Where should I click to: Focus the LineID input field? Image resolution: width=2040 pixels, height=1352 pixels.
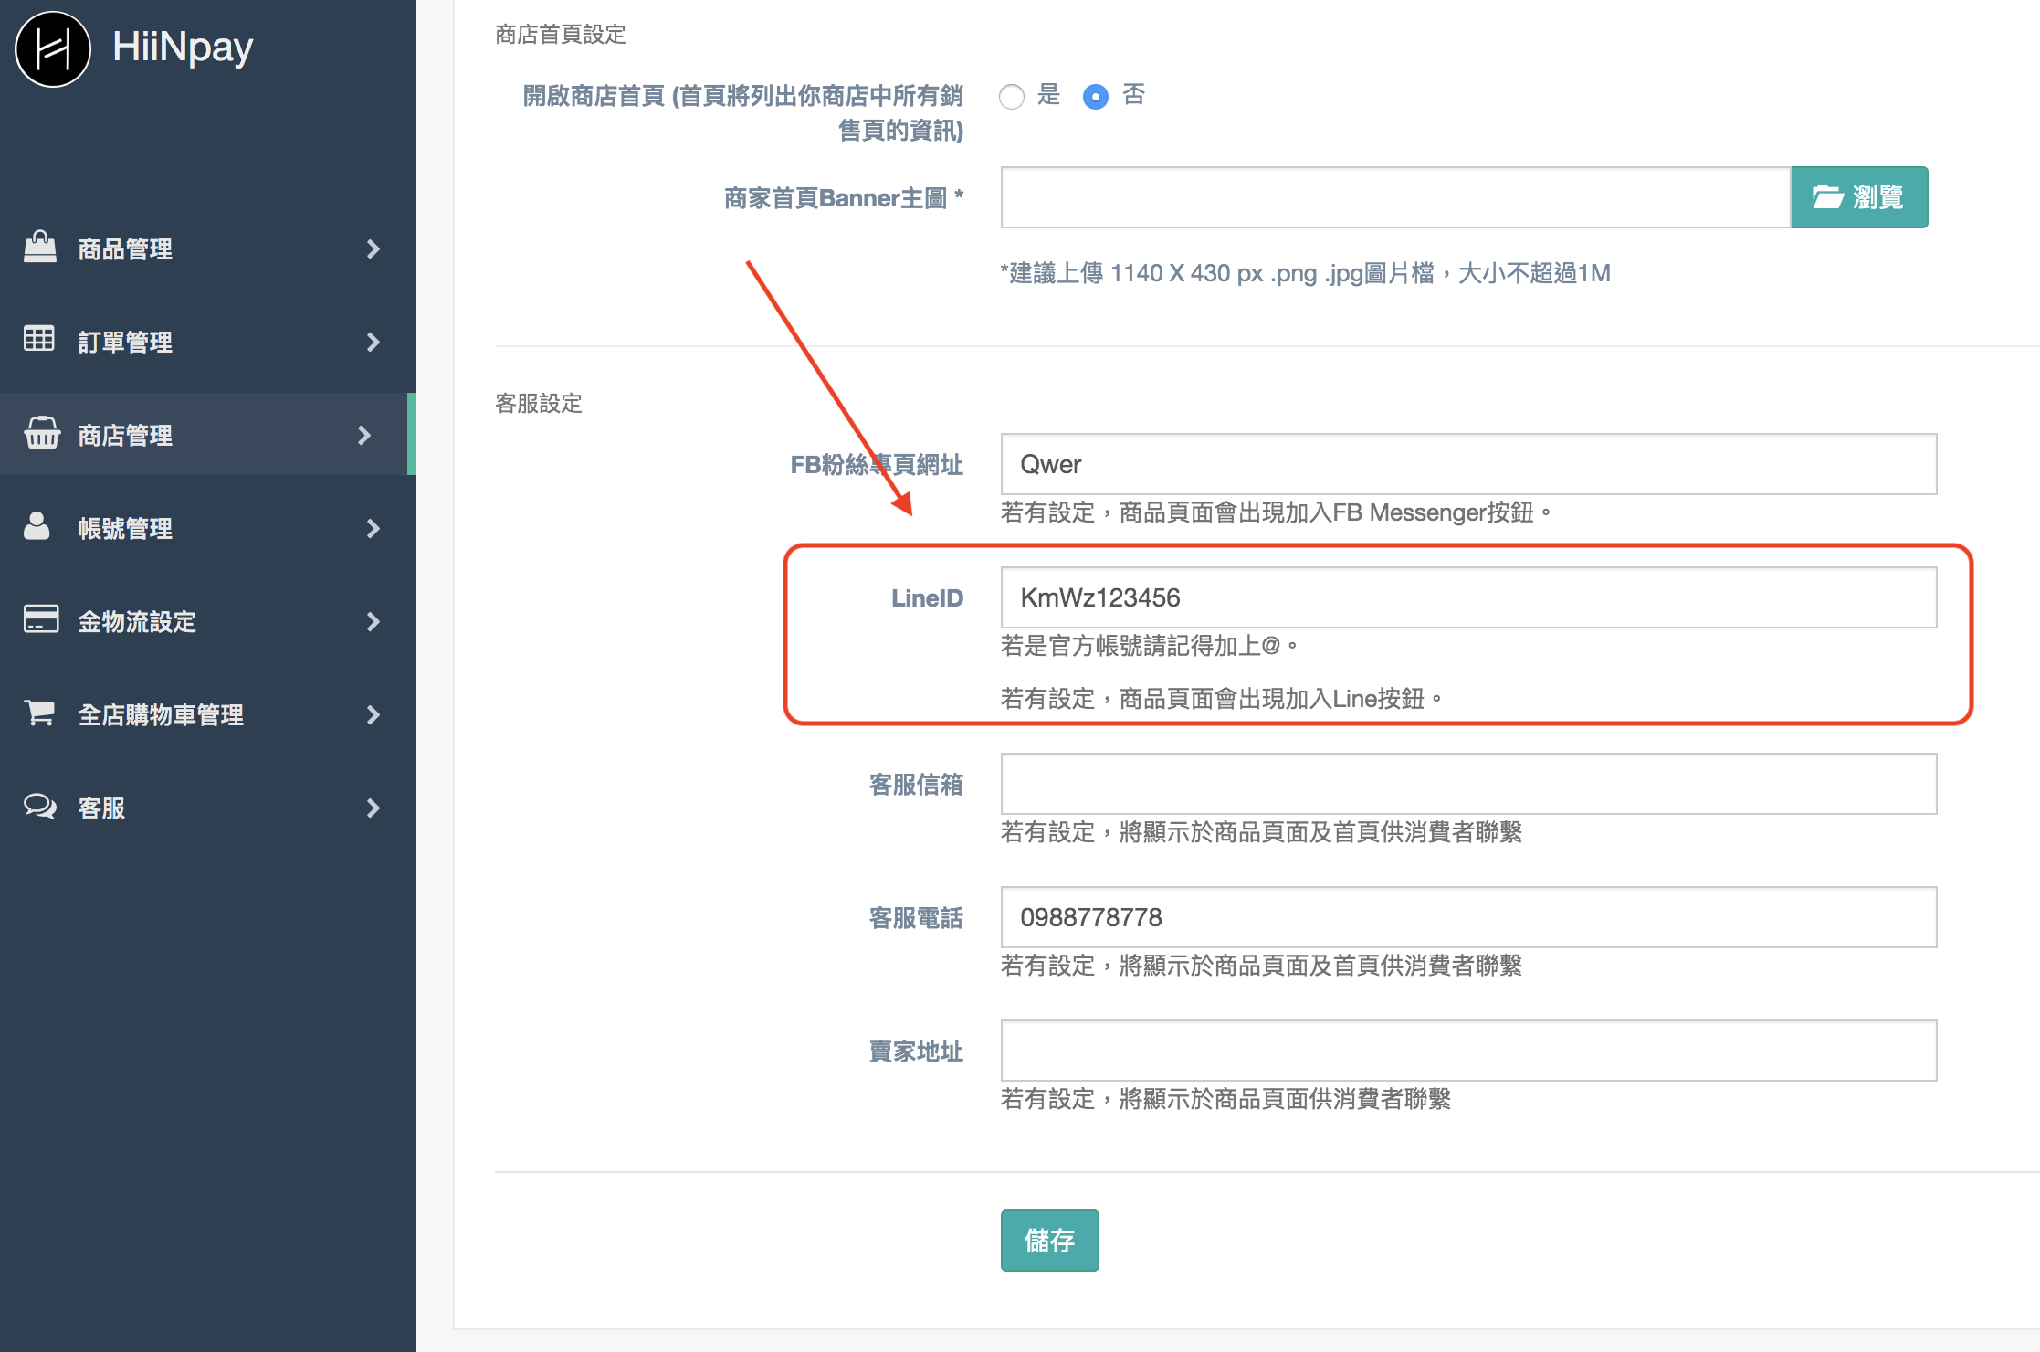[1468, 597]
